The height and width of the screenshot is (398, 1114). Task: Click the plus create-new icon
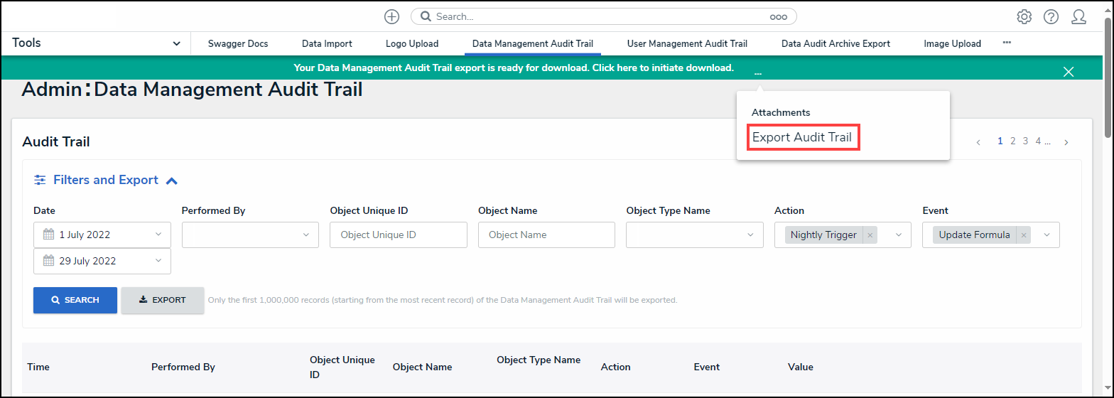click(x=391, y=16)
